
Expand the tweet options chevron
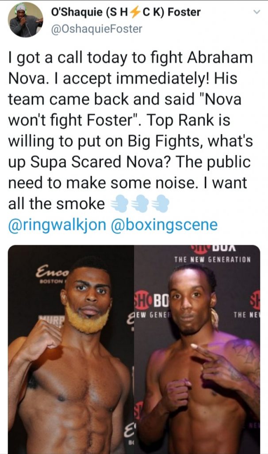[257, 12]
